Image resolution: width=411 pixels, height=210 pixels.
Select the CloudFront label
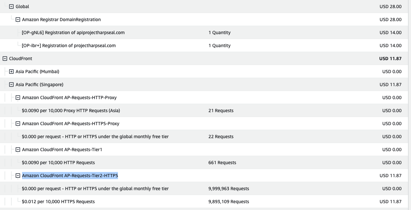pos(20,59)
